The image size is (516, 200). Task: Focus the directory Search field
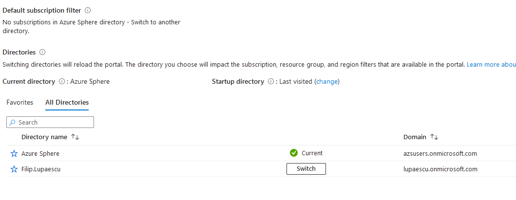tap(50, 122)
